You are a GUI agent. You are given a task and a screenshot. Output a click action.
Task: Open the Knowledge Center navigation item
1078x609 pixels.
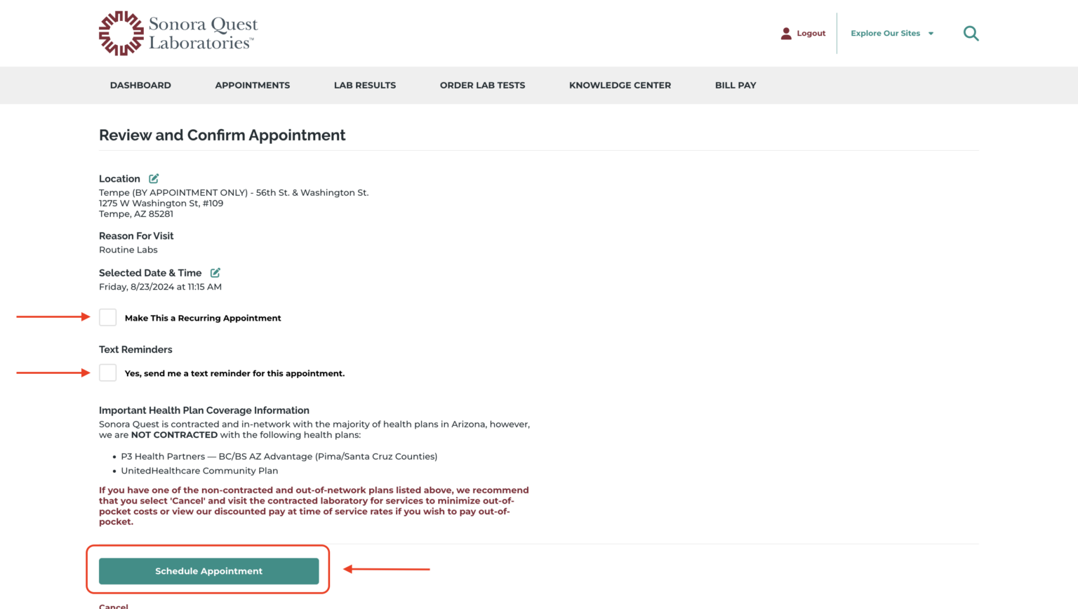pos(620,85)
